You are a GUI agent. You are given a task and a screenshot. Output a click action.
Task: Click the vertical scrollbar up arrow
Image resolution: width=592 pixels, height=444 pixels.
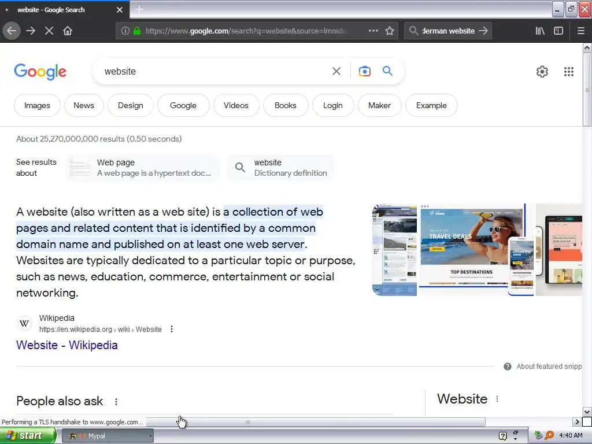click(587, 48)
